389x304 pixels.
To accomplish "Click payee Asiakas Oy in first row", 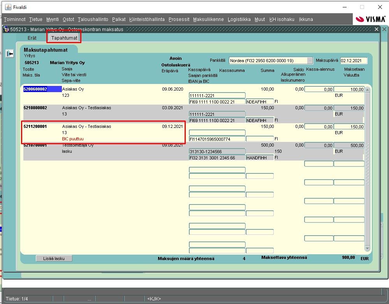I will 73,89.
